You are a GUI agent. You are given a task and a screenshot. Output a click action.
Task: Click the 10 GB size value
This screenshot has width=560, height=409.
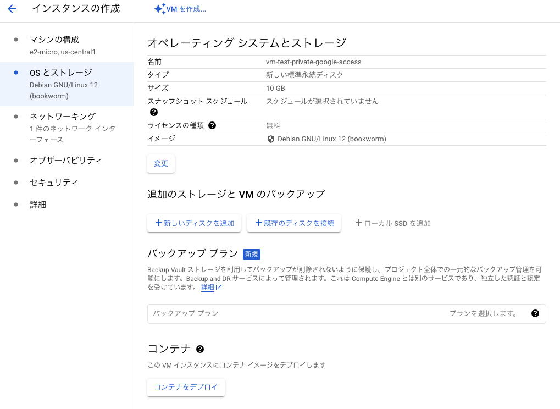275,88
